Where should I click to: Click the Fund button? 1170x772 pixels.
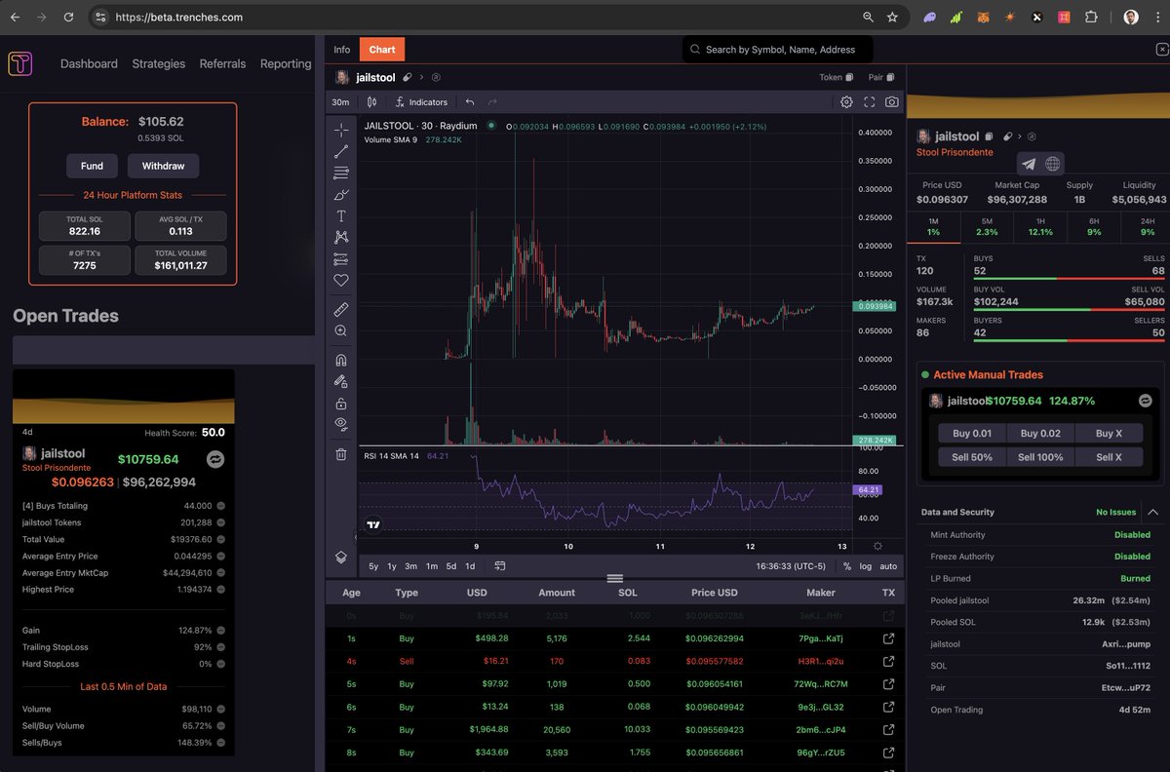(x=92, y=166)
